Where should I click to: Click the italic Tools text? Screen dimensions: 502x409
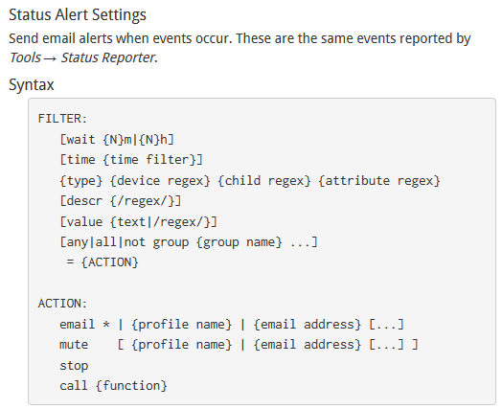[x=25, y=57]
